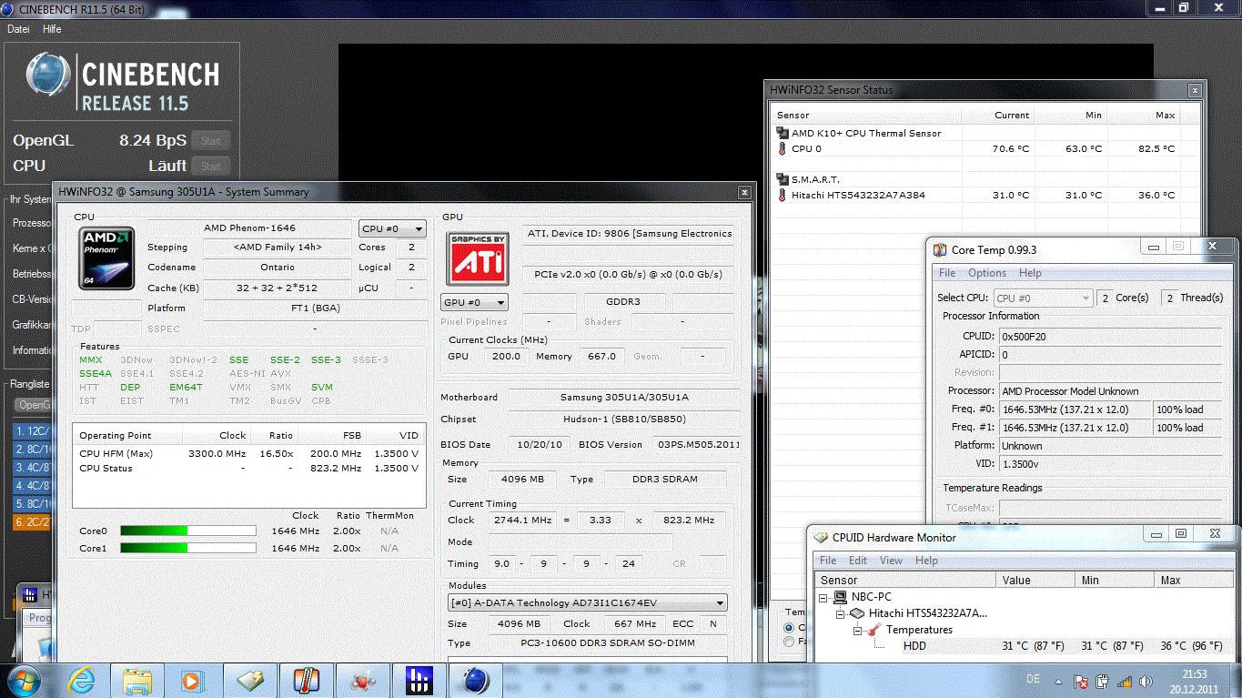The height and width of the screenshot is (698, 1242).
Task: Open the View menu in Hardware Monitor
Action: (891, 561)
